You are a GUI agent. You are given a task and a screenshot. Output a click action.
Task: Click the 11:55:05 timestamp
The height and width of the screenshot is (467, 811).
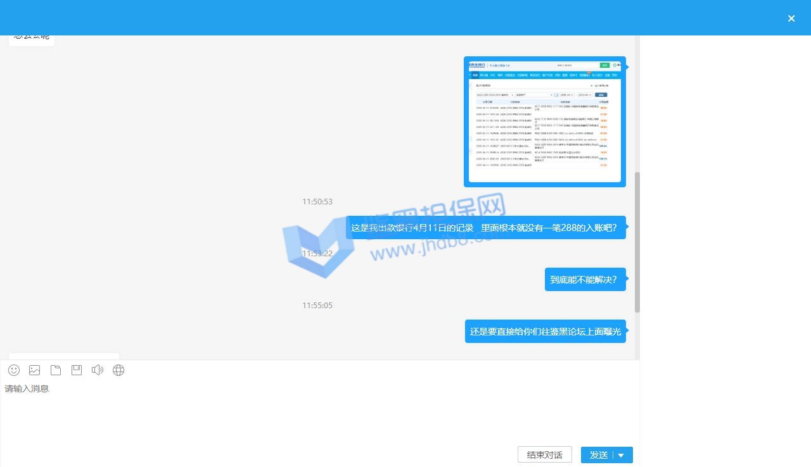[317, 306]
